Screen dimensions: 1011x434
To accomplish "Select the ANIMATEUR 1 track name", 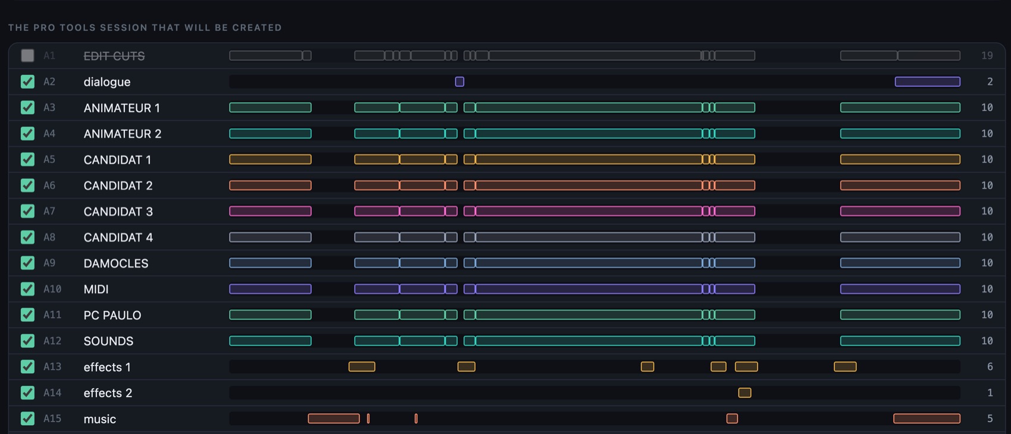I will coord(122,108).
